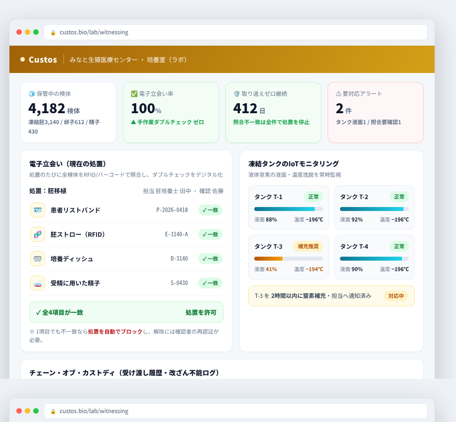The height and width of the screenshot is (422, 456).
Task: Click the shield icon in 取り違えゼロ継続
Action: click(x=237, y=94)
